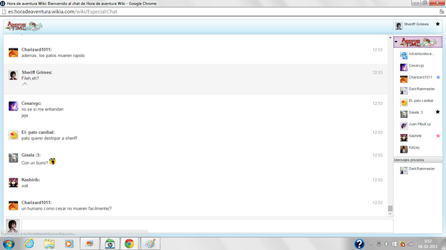Click pink star beside Kashirib in list

tap(438, 136)
